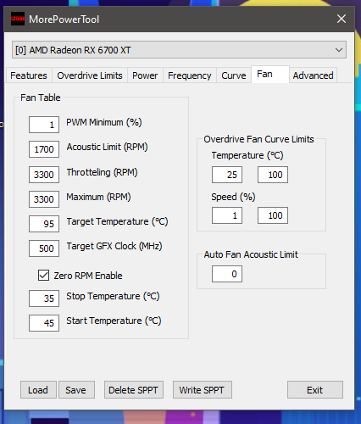
Task: Click the Maximum (RPM) input field
Action: (x=44, y=199)
